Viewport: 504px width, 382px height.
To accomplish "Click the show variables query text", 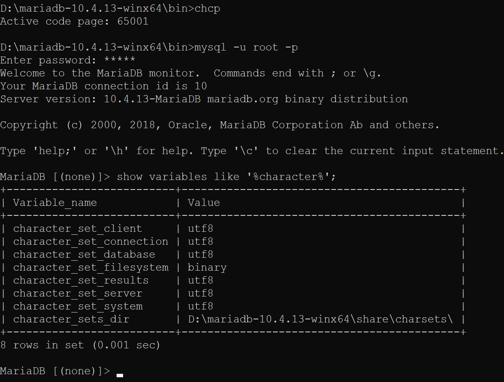I will [x=226, y=177].
